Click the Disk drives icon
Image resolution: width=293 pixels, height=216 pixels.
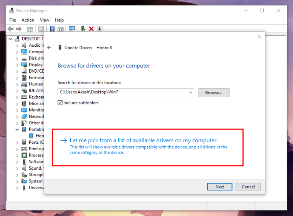click(24, 59)
